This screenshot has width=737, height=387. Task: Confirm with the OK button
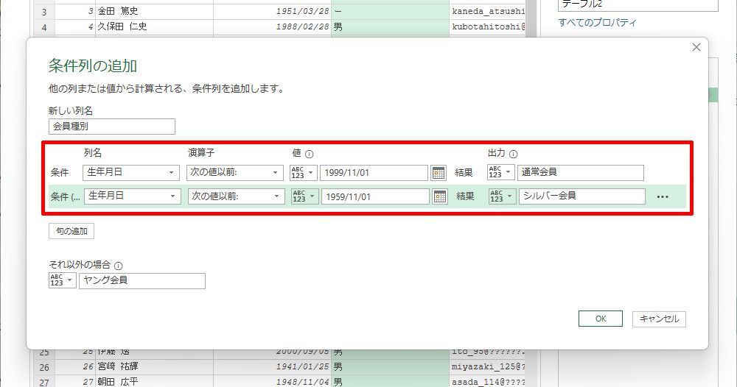[x=601, y=319]
